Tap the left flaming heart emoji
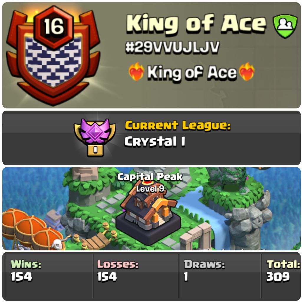This screenshot has width=303, height=303. (136, 72)
